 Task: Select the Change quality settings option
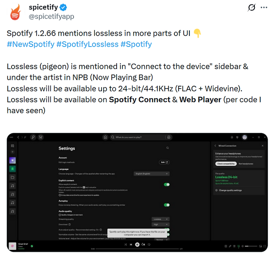230,190
